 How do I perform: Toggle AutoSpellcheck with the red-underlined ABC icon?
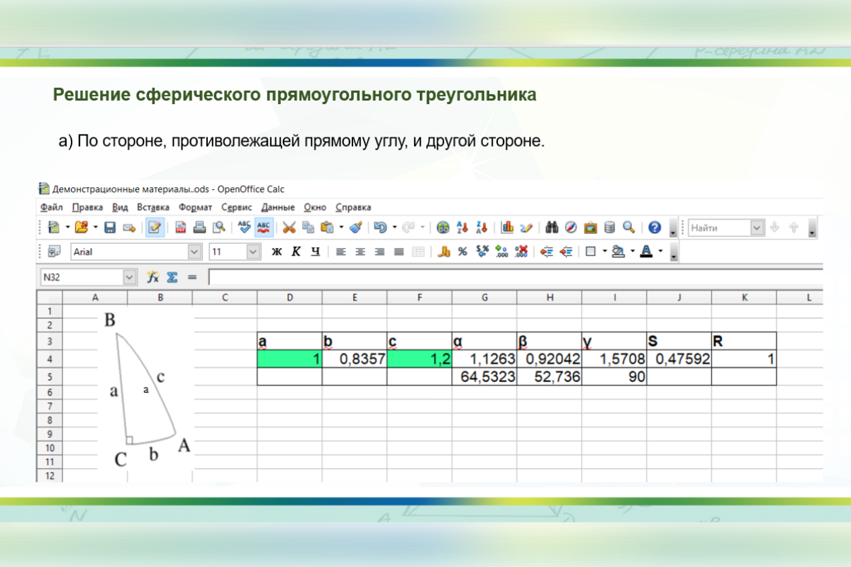[265, 228]
